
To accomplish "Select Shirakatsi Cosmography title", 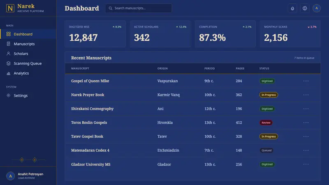I will tap(92, 109).
